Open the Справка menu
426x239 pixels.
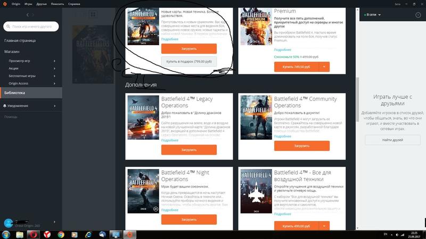click(74, 4)
